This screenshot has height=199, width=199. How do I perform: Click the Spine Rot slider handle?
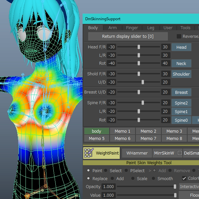tap(139, 120)
